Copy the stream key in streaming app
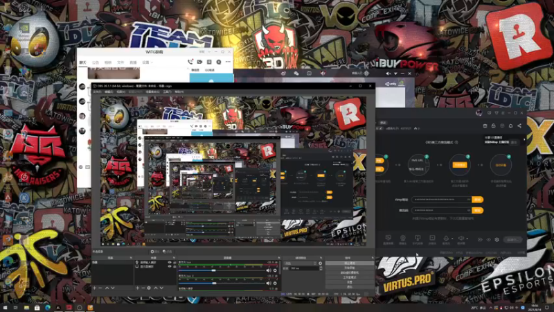554x312 pixels. (477, 210)
